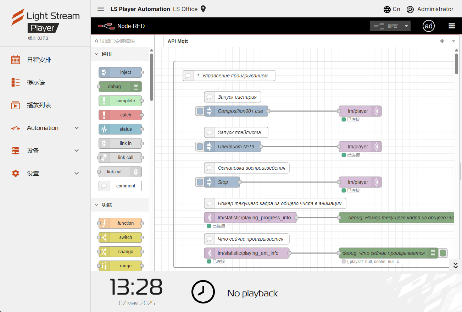The height and width of the screenshot is (312, 462).
Task: Select the debug 'Номер текущего кадра' node
Action: (x=396, y=218)
